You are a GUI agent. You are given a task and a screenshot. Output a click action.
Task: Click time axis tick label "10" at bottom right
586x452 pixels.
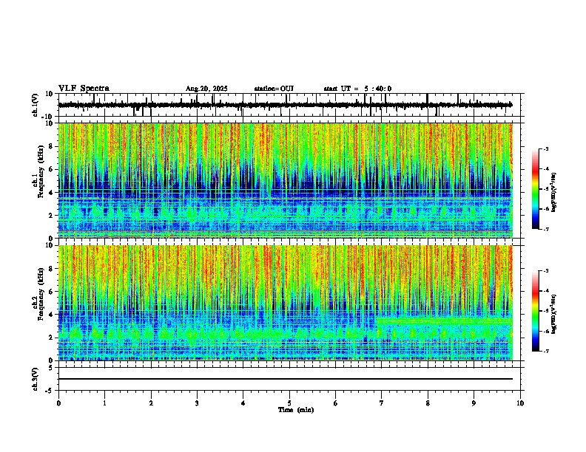520,403
